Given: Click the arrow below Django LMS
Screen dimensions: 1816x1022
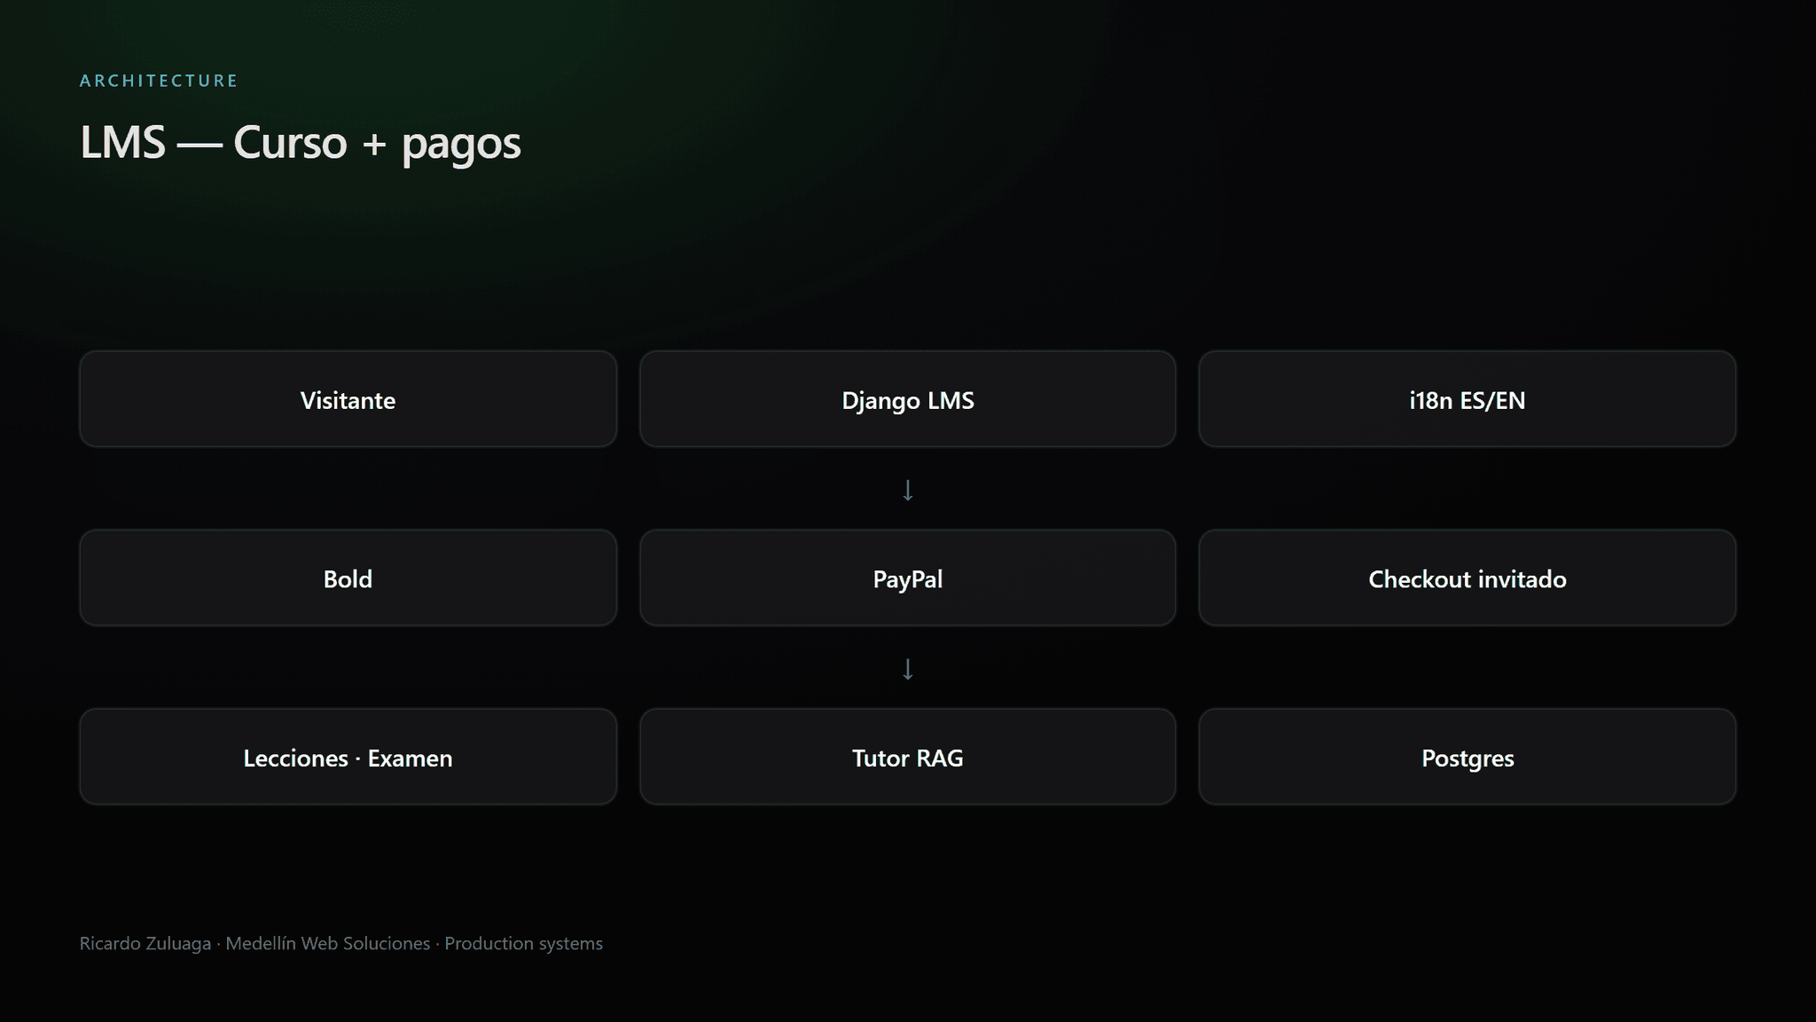Looking at the screenshot, I should click(907, 490).
